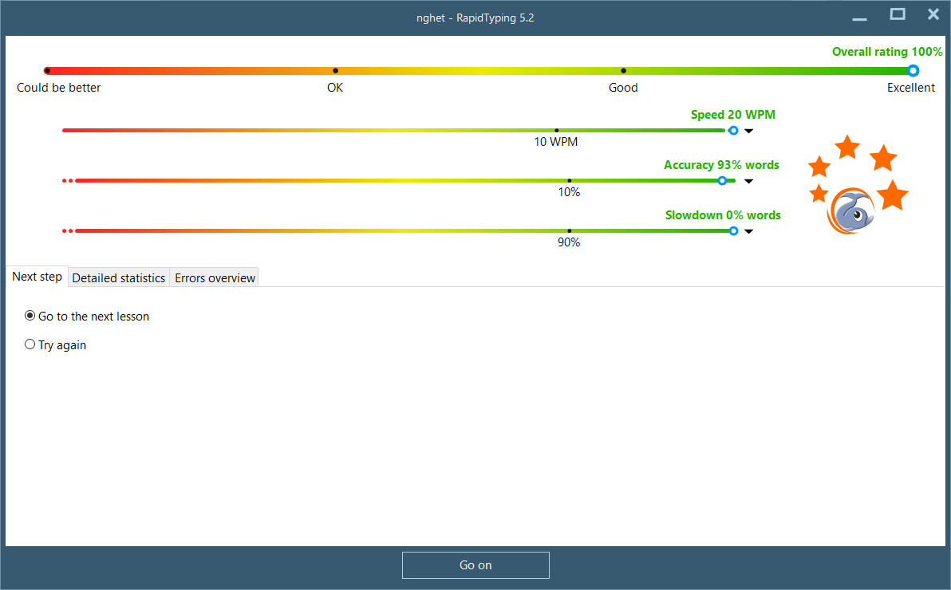The height and width of the screenshot is (590, 951).
Task: Expand the Slowdown bar dropdown arrow
Action: (x=749, y=231)
